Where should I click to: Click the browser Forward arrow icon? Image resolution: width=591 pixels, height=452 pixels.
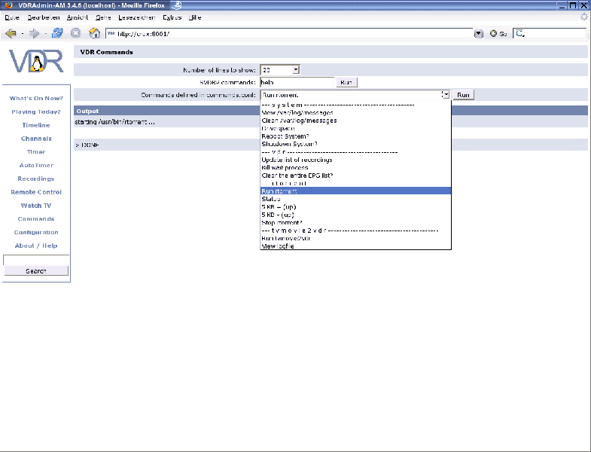(x=34, y=33)
